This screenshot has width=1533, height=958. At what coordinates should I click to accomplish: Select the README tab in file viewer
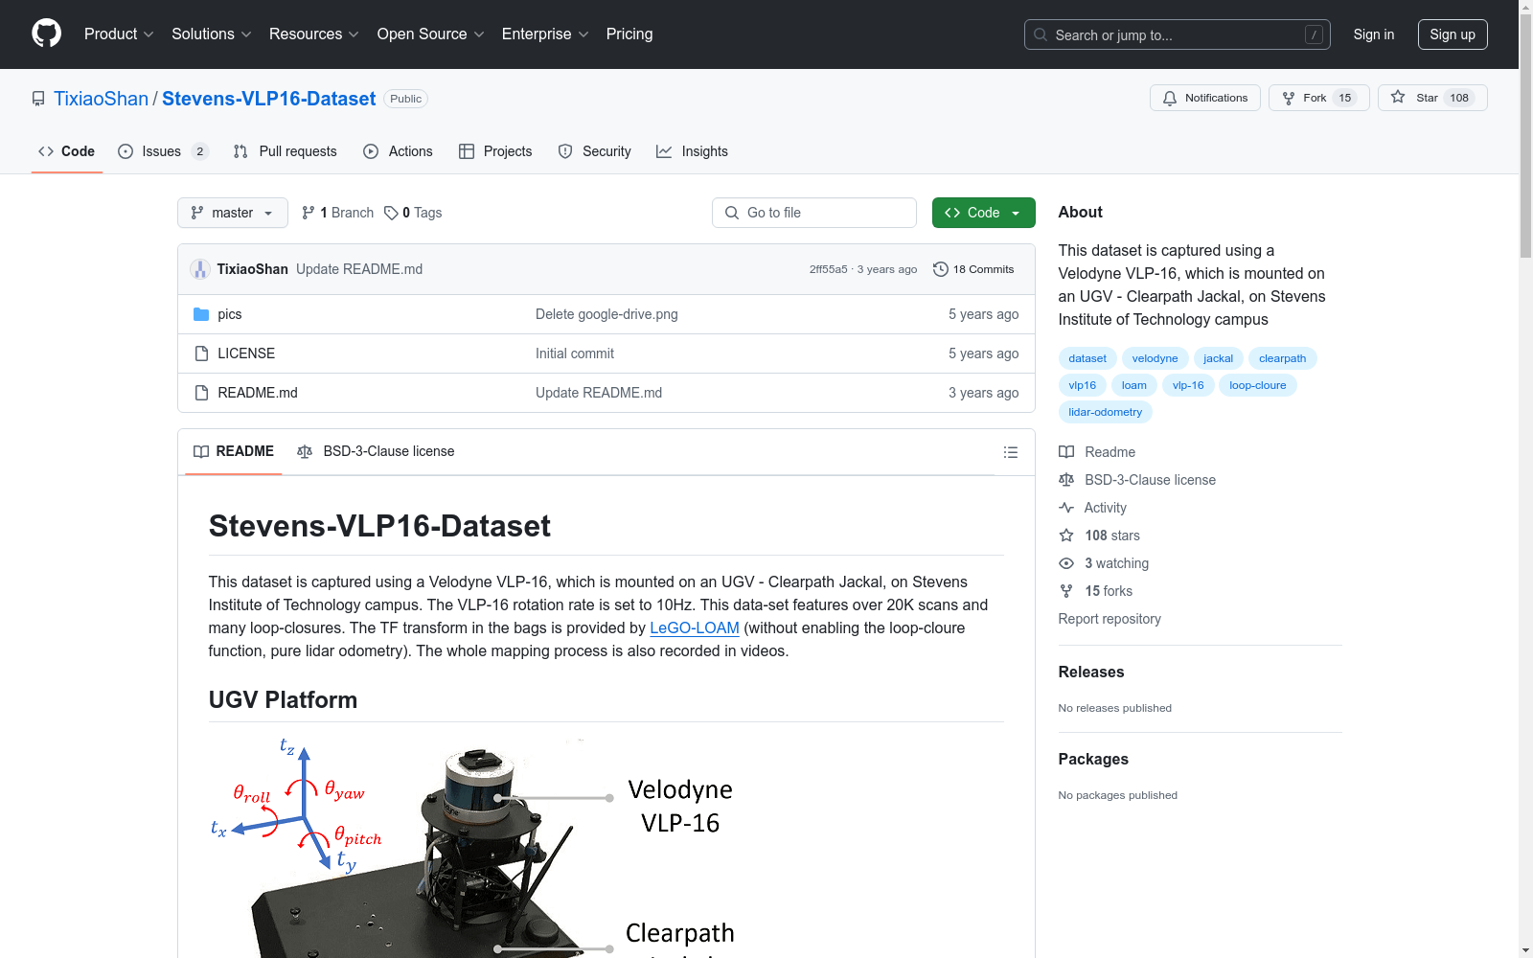pyautogui.click(x=234, y=451)
